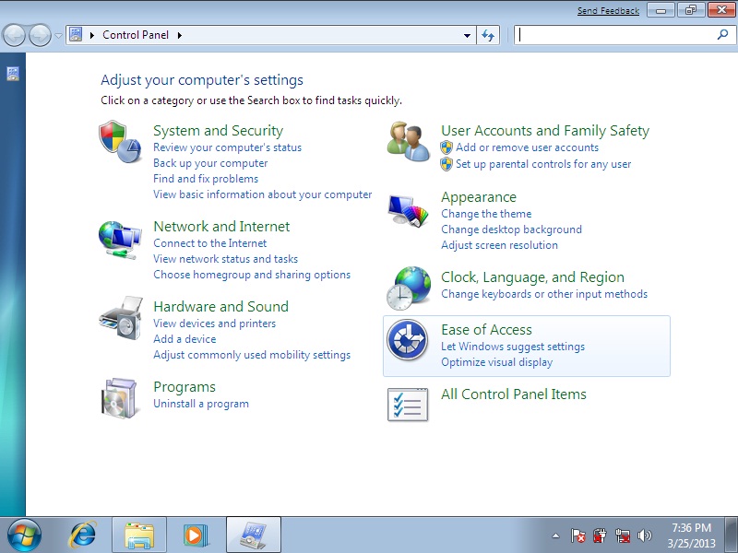This screenshot has height=553, width=738.
Task: Click Change the theme
Action: pyautogui.click(x=486, y=214)
